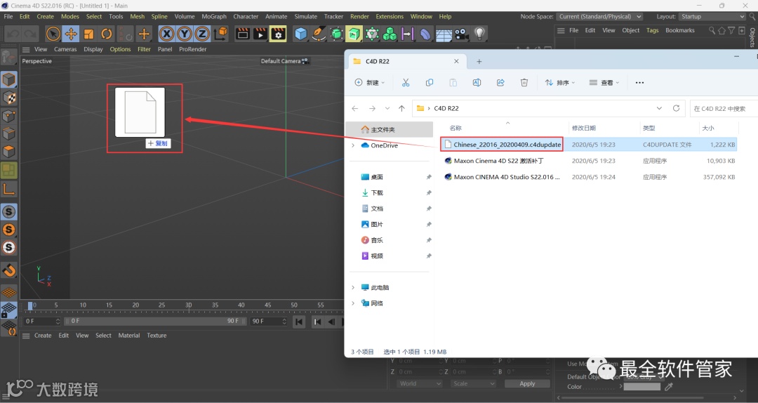Toggle Z axis lock
This screenshot has height=403, width=758.
[x=202, y=34]
